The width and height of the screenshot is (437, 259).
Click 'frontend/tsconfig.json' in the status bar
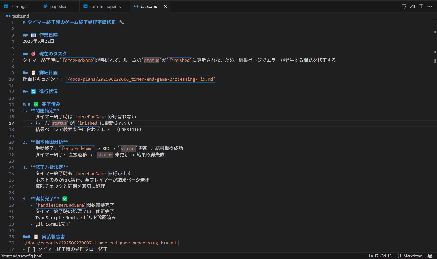(x=21, y=256)
